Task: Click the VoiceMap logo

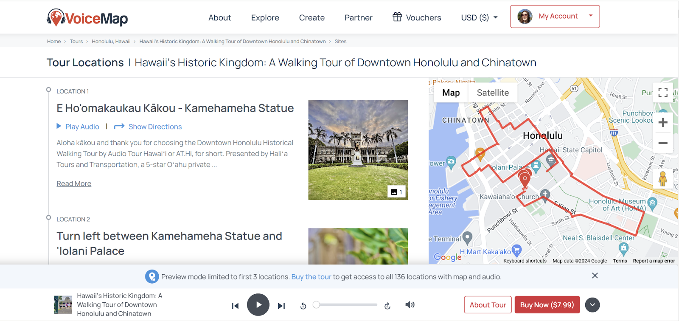Action: (x=87, y=18)
